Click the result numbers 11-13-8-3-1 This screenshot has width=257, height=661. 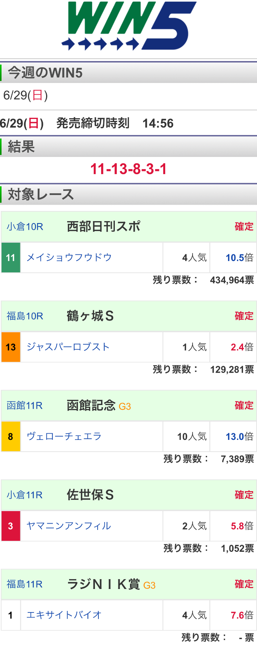pos(128,169)
